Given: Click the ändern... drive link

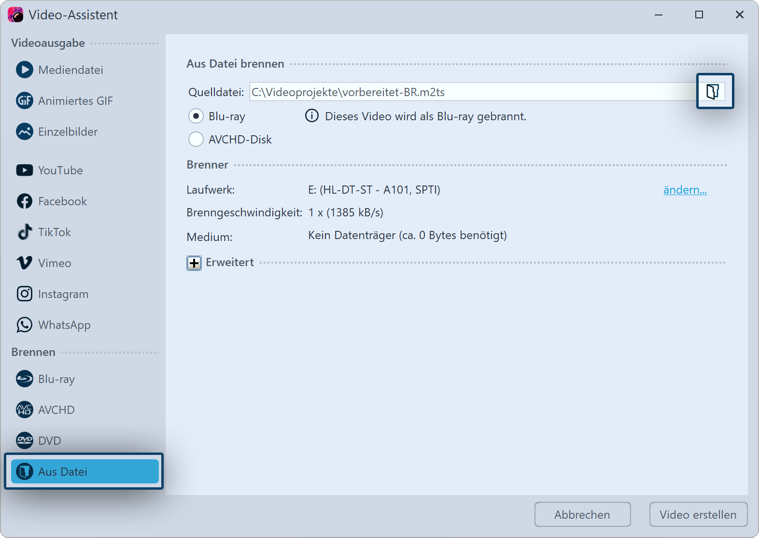Looking at the screenshot, I should (685, 190).
